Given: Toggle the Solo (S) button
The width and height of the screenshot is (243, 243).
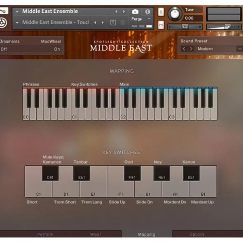Looking at the screenshot, I should 161,12.
